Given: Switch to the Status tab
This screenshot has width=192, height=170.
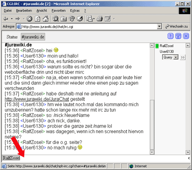Looking at the screenshot, I should pos(12,37).
